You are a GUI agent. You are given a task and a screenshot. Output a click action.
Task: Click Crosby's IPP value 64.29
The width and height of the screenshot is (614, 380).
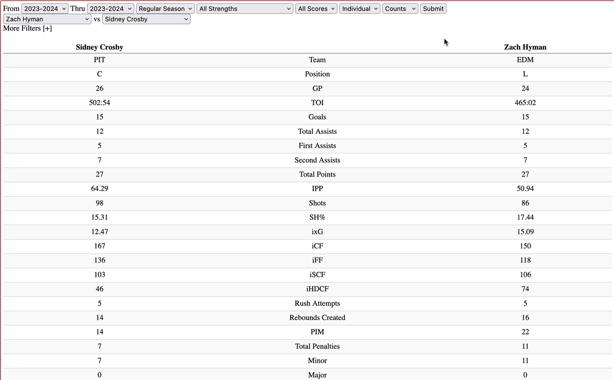click(x=99, y=189)
